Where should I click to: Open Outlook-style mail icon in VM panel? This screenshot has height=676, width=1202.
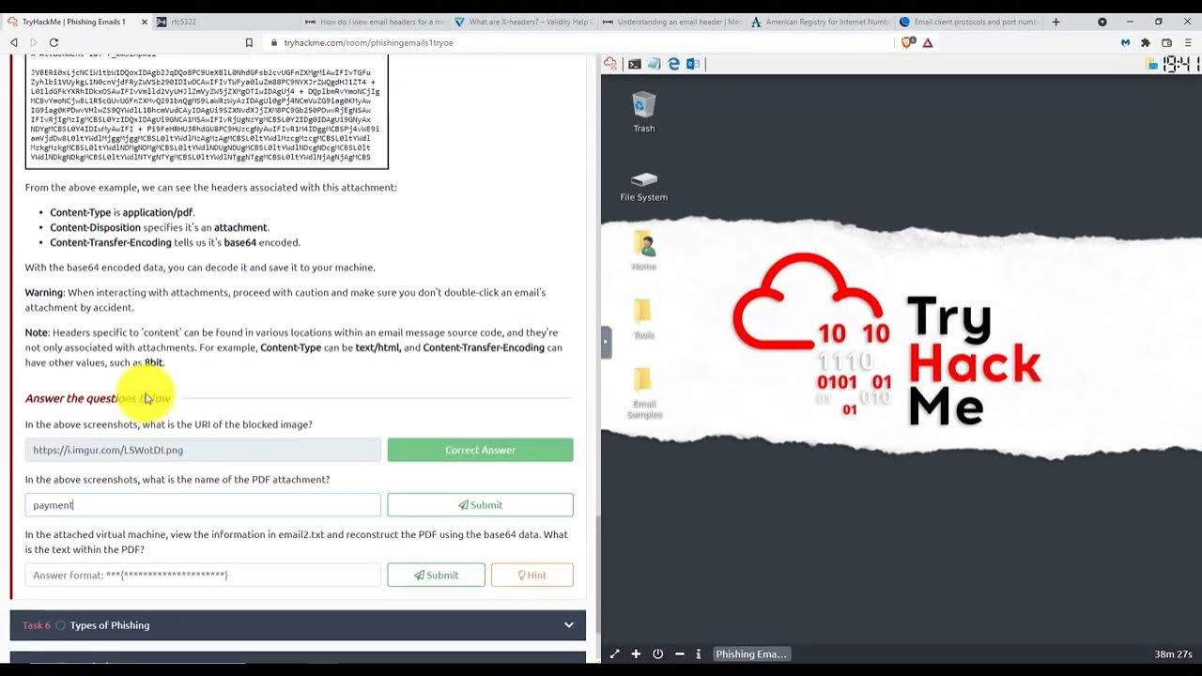tap(693, 64)
